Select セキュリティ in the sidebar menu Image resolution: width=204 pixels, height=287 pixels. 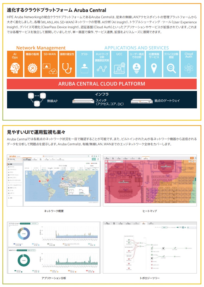point(12,178)
